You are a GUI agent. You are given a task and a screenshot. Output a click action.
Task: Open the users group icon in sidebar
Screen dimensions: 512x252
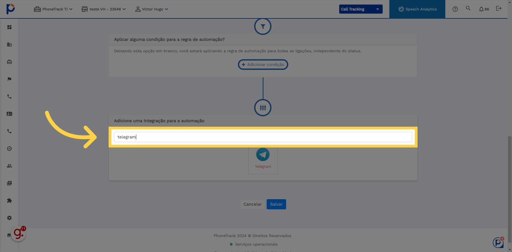tap(9, 166)
